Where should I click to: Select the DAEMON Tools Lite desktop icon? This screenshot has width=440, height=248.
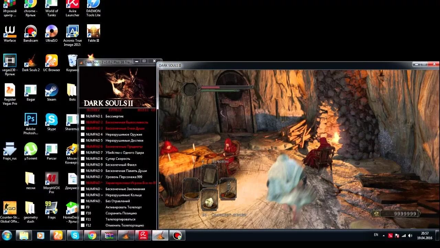93,9
